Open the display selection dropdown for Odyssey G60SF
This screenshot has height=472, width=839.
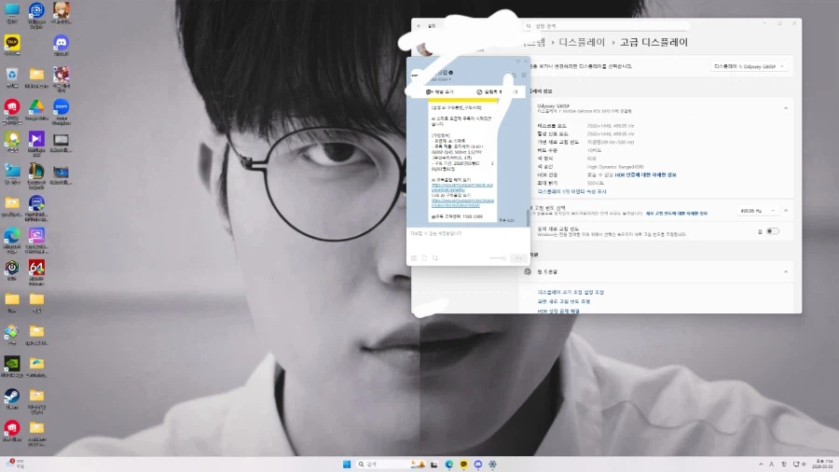(750, 66)
